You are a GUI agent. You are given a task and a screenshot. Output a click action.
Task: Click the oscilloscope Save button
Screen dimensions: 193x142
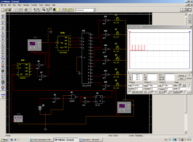click(181, 79)
